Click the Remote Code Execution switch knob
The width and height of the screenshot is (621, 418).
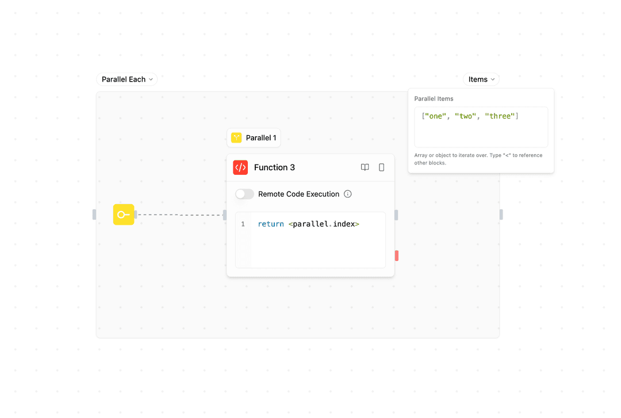(240, 194)
